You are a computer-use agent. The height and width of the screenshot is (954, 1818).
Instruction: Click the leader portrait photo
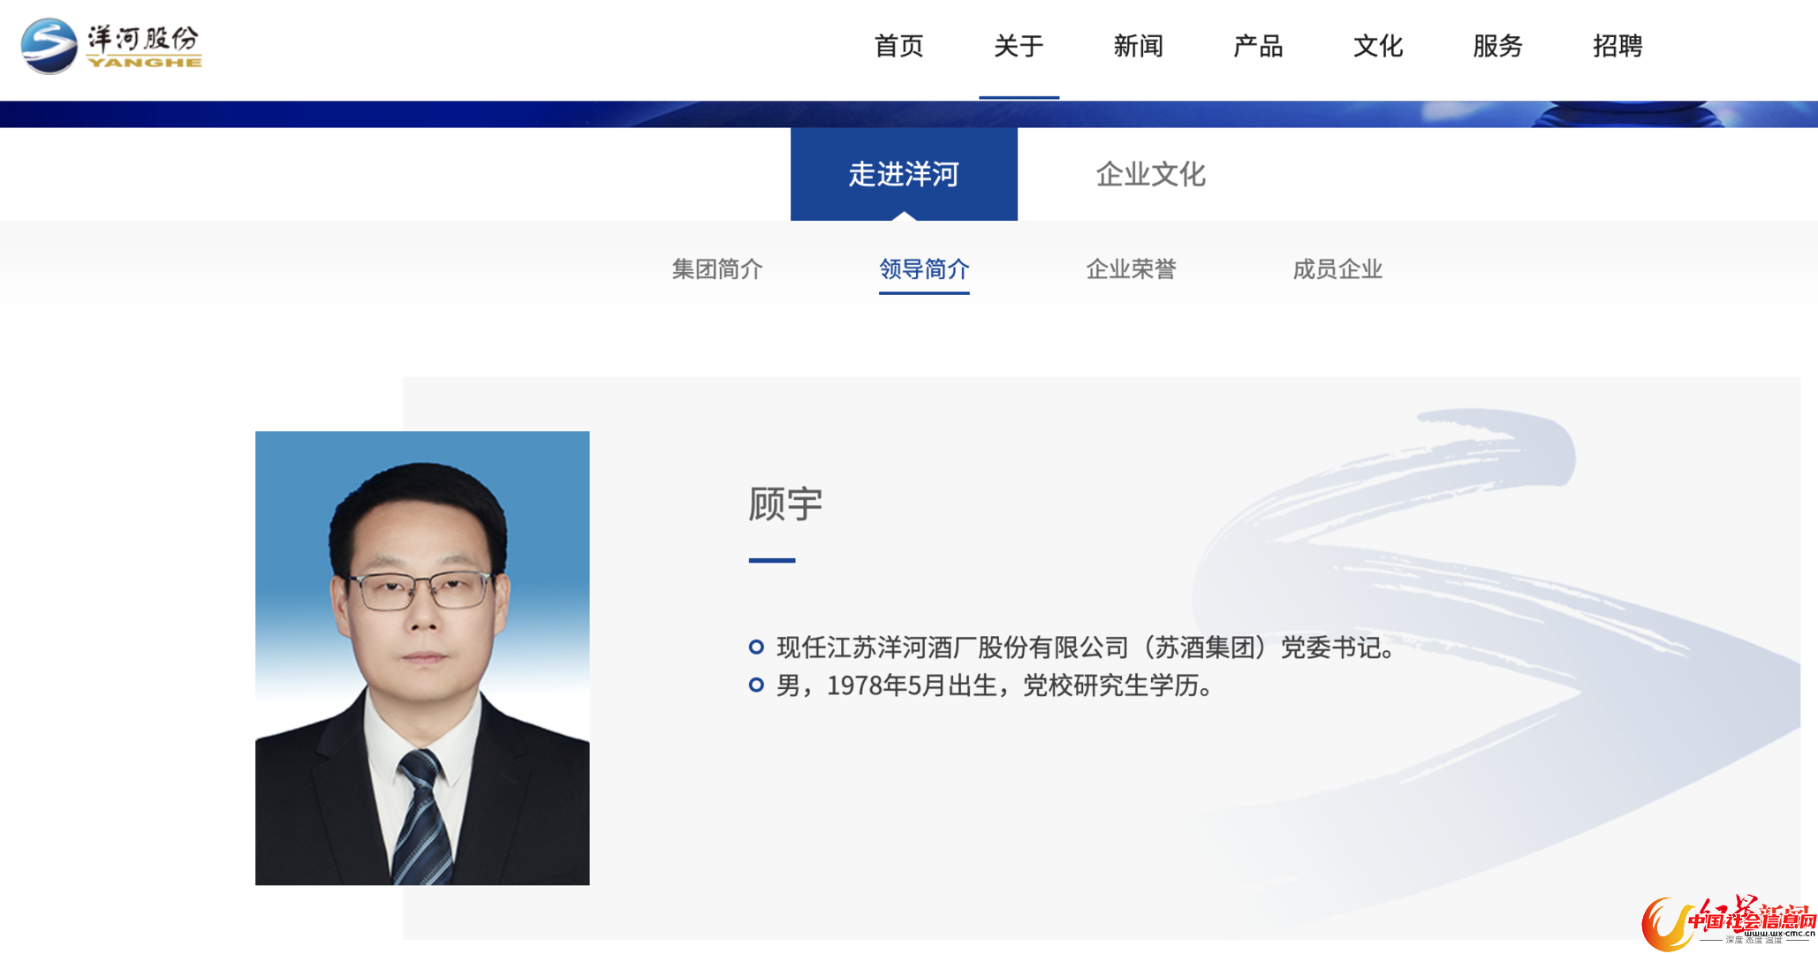[x=422, y=658]
